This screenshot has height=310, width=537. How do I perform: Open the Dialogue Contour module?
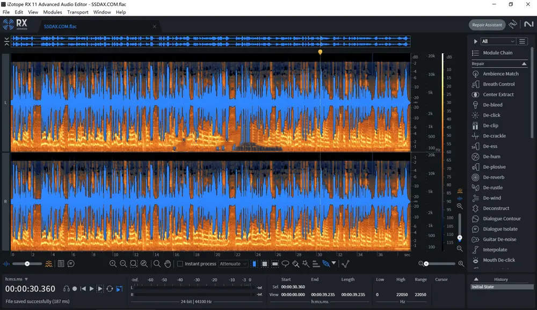pyautogui.click(x=496, y=219)
